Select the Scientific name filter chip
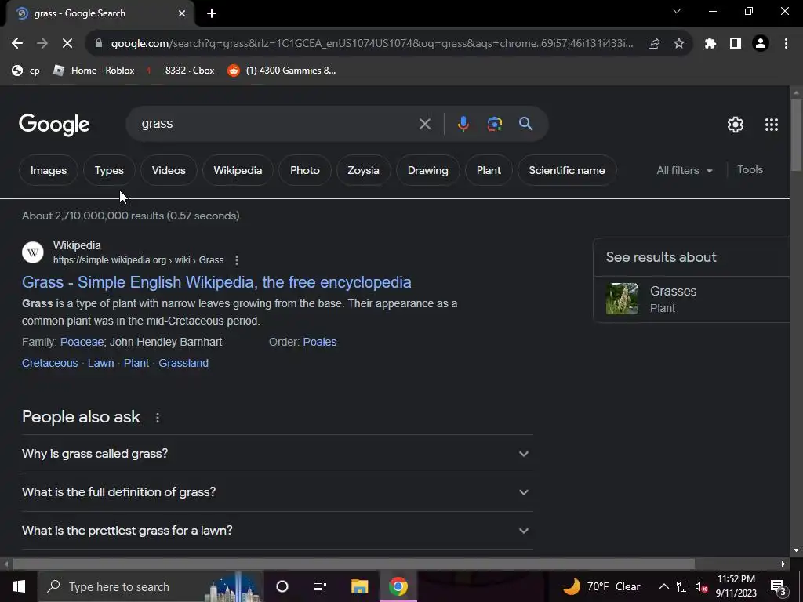This screenshot has height=602, width=803. tap(567, 170)
